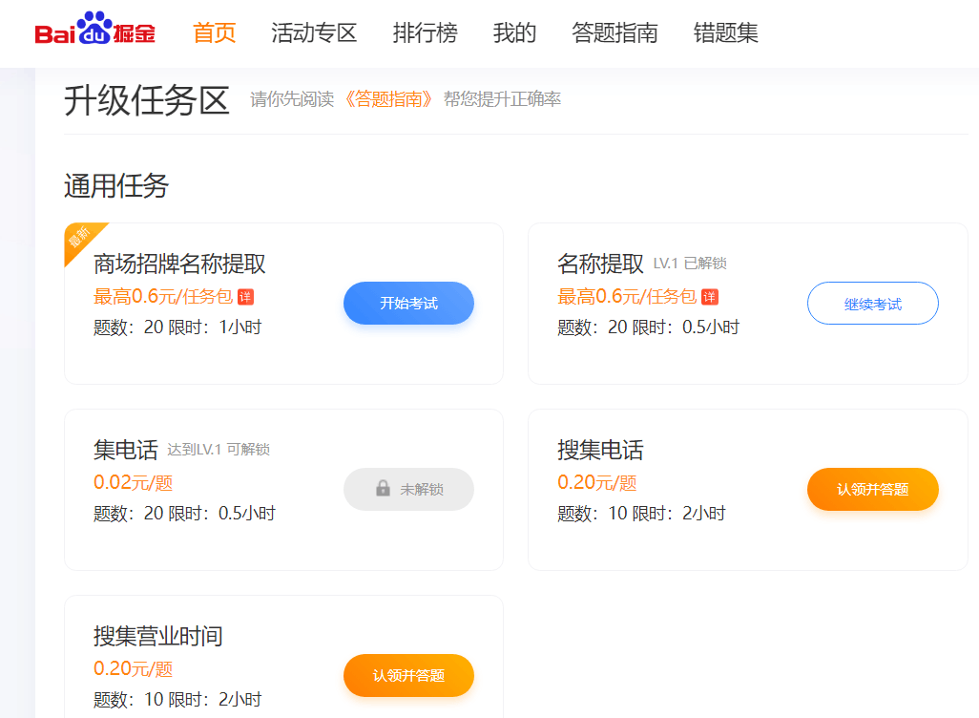The height and width of the screenshot is (718, 979).
Task: Click the 0.20元/题 price under 搜集营业时间
Action: coord(133,668)
